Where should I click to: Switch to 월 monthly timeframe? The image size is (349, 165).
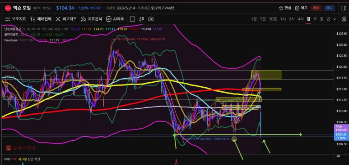pyautogui.click(x=321, y=19)
